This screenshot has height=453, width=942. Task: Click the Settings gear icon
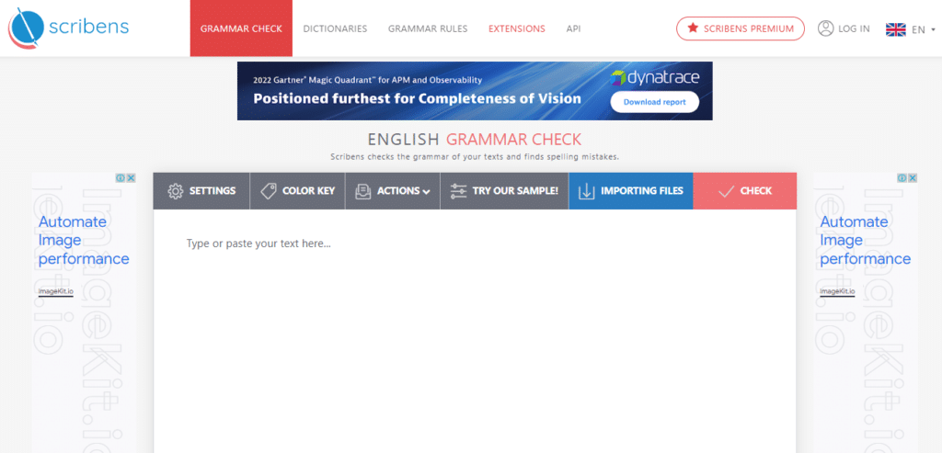pos(176,191)
